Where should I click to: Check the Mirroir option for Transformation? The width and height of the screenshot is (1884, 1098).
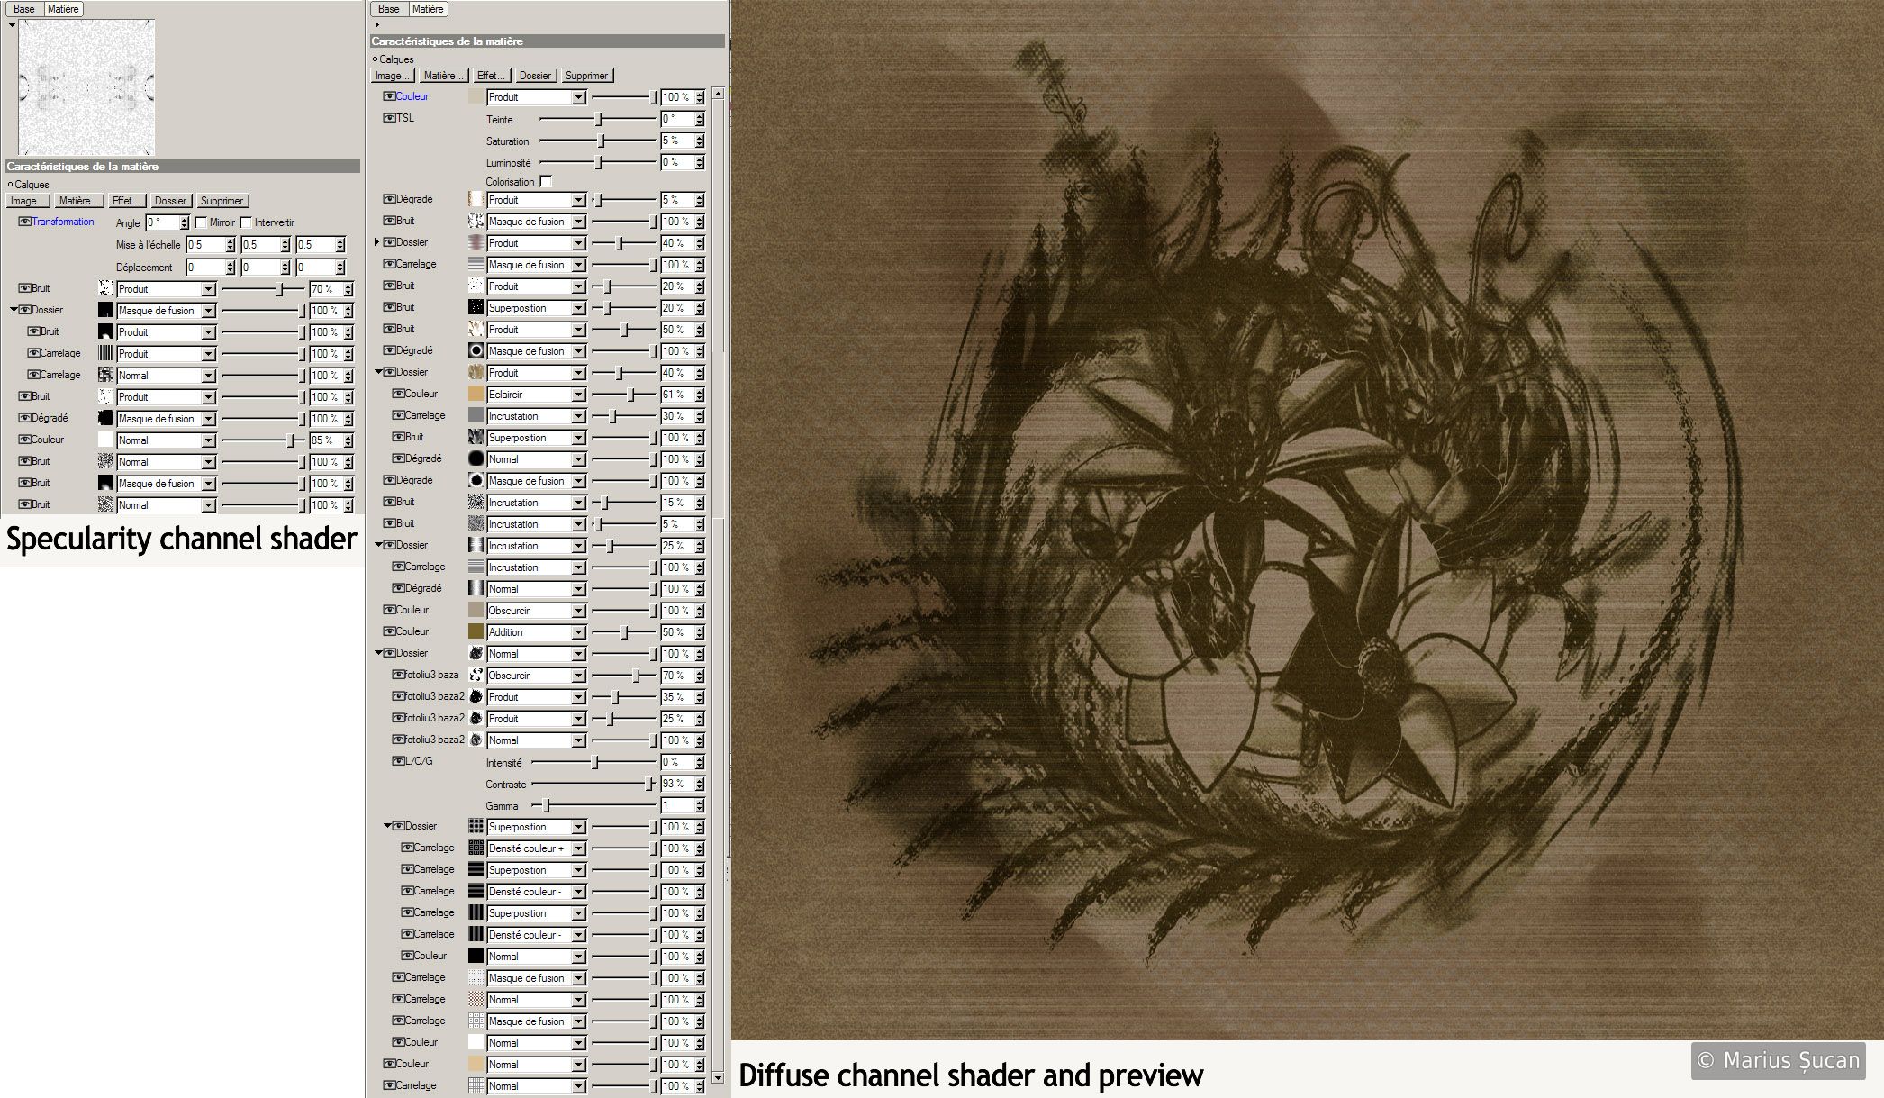tap(201, 222)
